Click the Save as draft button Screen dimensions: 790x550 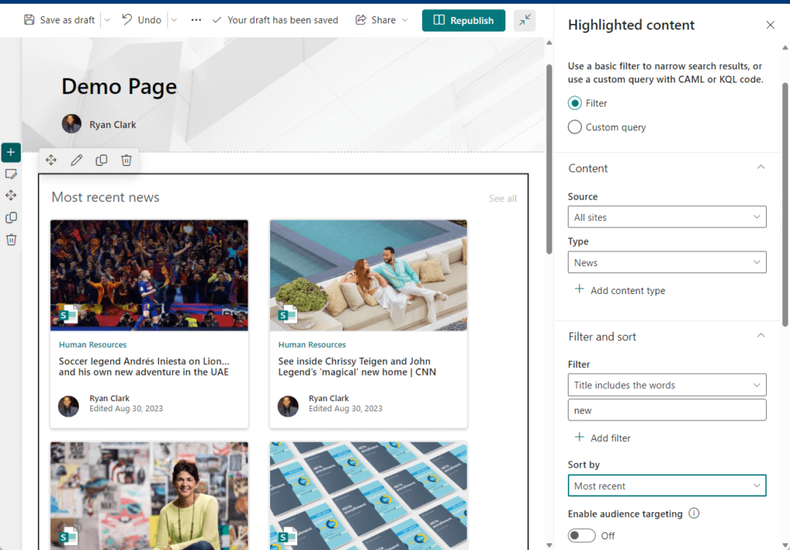tap(59, 20)
